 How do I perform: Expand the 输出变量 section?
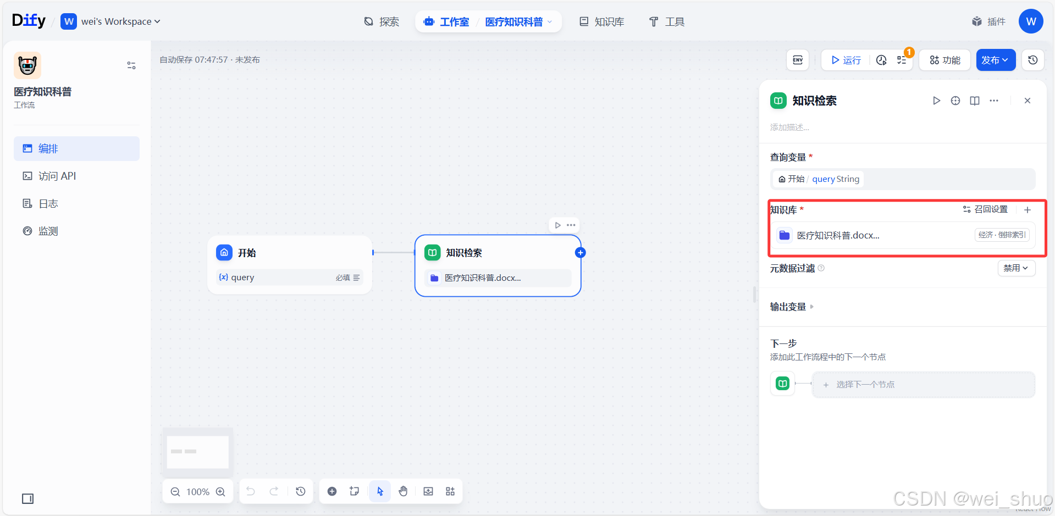coord(792,307)
